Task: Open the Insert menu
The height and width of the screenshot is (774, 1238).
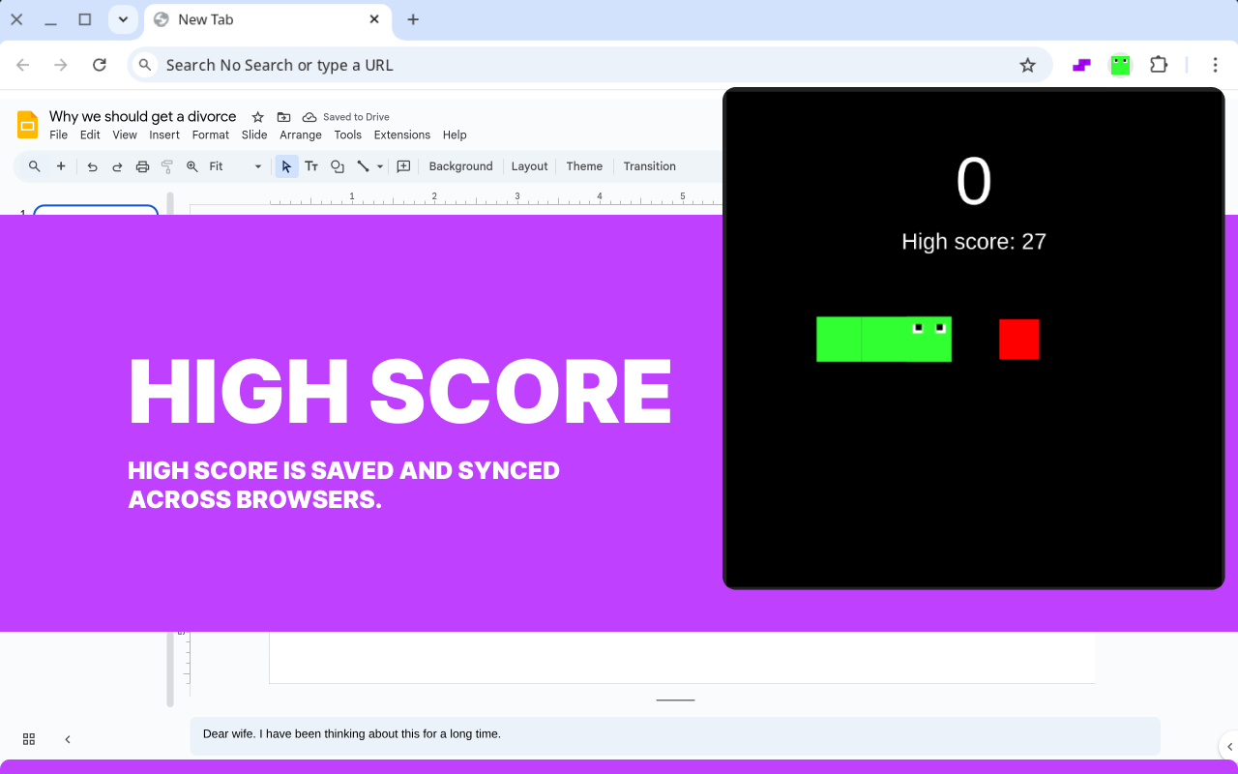Action: [x=164, y=135]
